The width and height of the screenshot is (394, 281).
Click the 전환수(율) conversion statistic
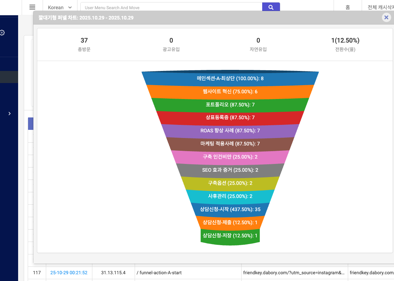(x=342, y=44)
